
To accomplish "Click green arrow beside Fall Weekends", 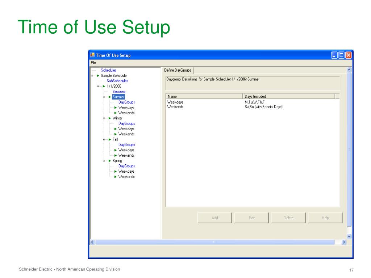I will 116,155.
